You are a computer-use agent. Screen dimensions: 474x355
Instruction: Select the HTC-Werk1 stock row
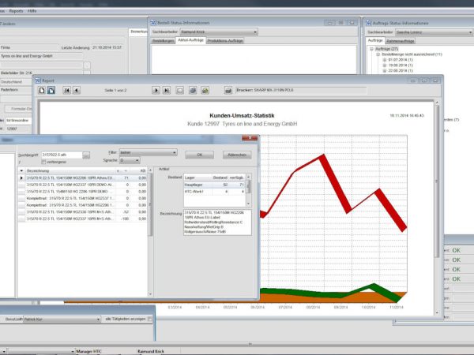[x=215, y=192]
